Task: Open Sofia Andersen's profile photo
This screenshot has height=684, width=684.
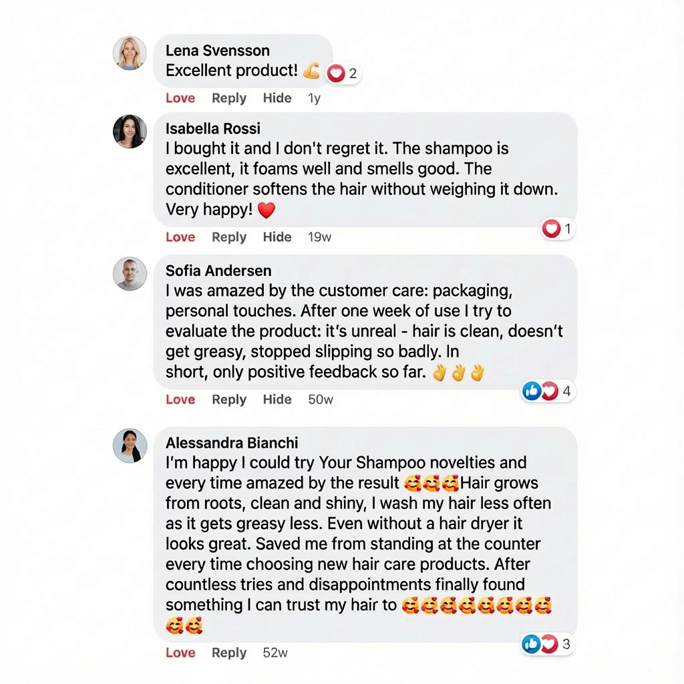Action: pyautogui.click(x=130, y=274)
